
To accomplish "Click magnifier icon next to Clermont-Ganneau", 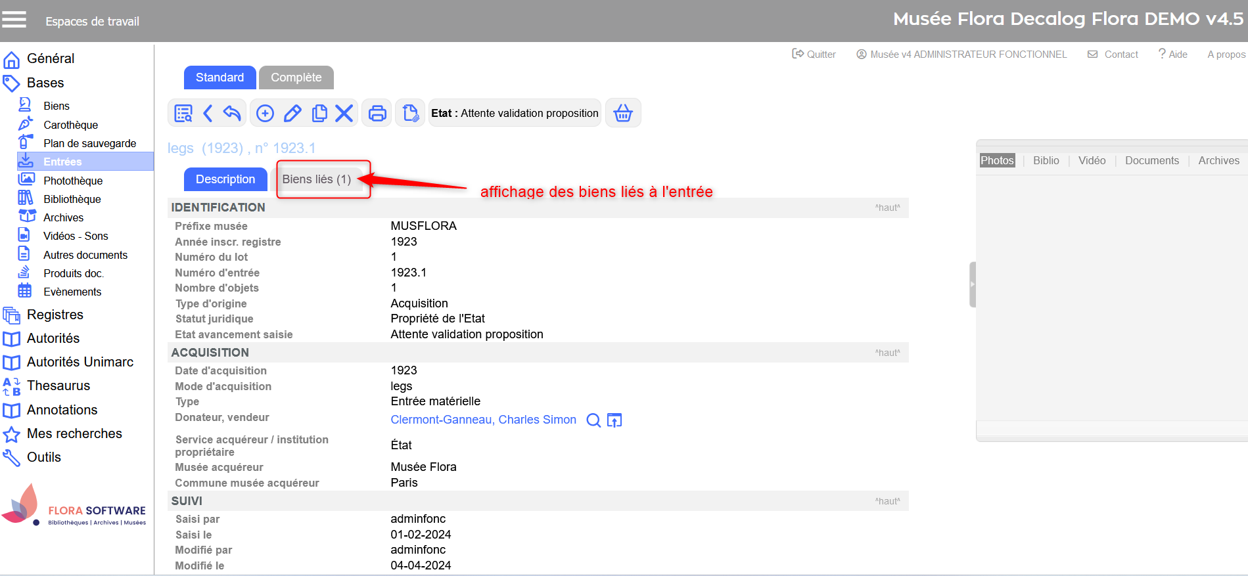I will point(593,420).
